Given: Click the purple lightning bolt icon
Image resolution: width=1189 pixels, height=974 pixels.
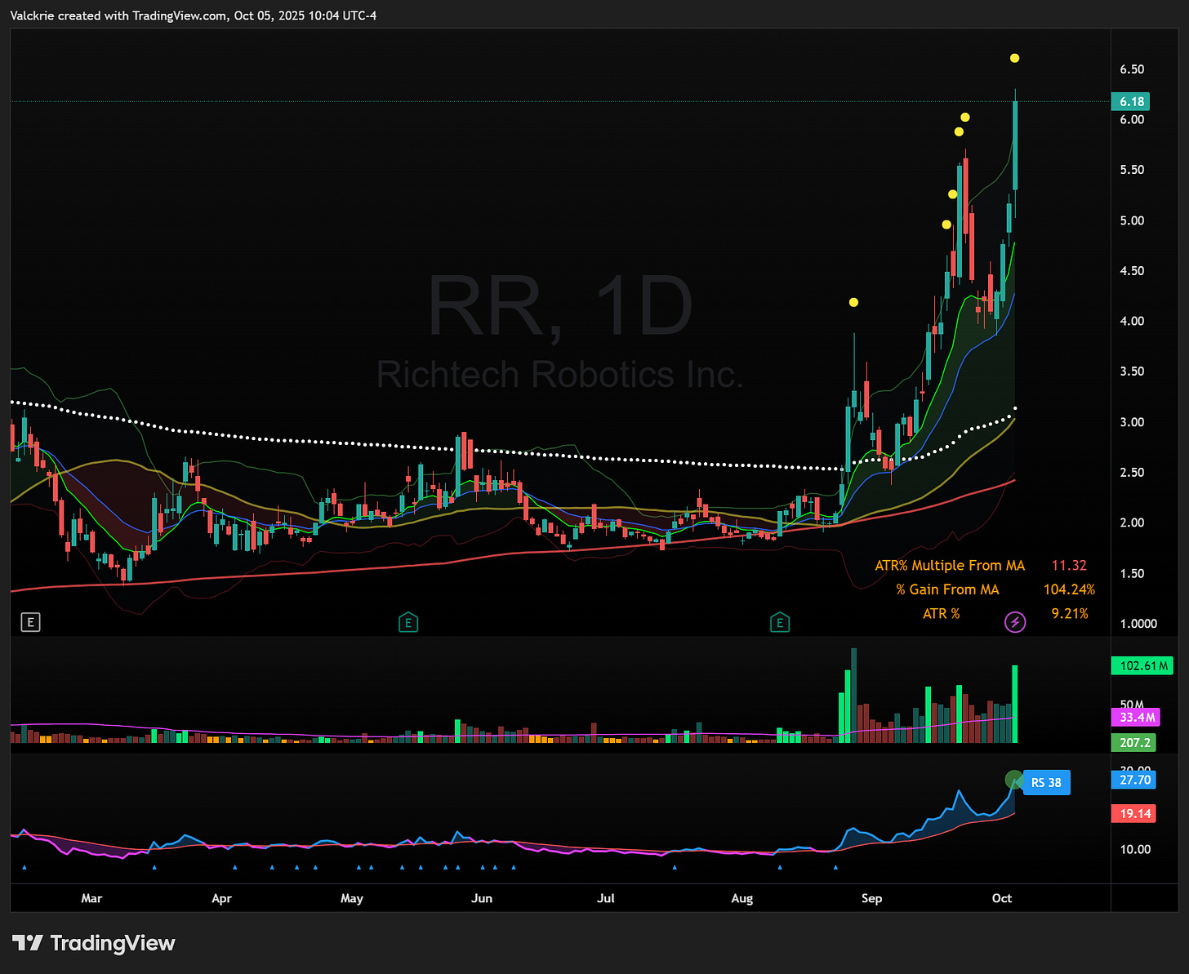Looking at the screenshot, I should (1014, 622).
